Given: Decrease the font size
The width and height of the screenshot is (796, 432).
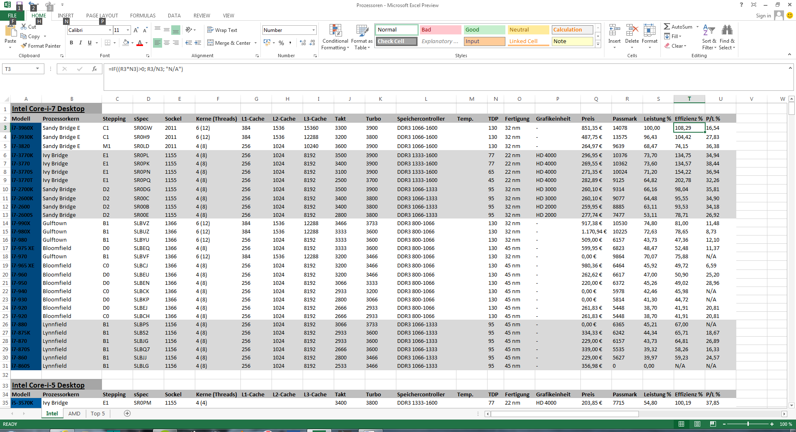Looking at the screenshot, I should [x=145, y=30].
